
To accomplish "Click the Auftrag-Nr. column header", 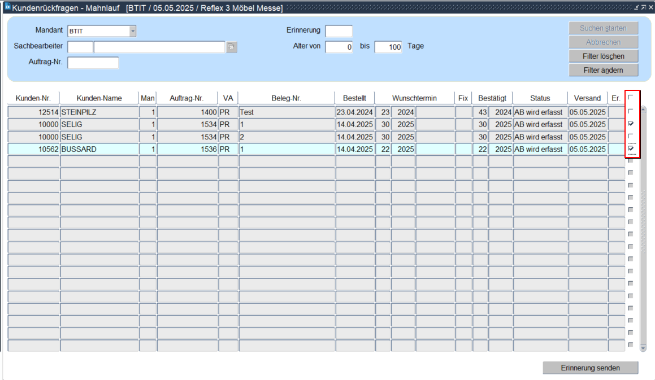I will [x=187, y=98].
